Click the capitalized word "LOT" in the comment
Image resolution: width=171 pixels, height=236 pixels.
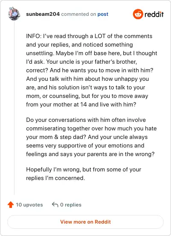coord(100,36)
